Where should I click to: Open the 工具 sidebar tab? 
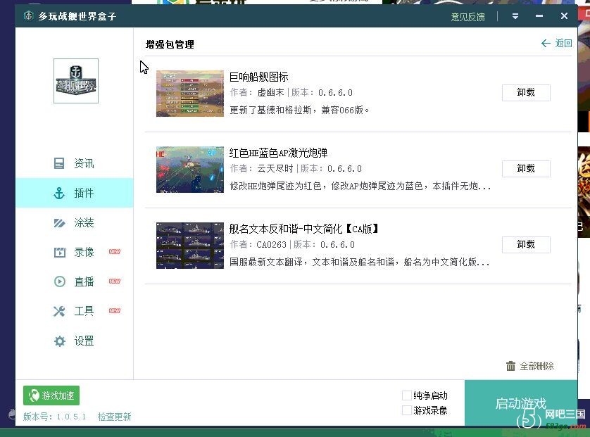tap(75, 311)
